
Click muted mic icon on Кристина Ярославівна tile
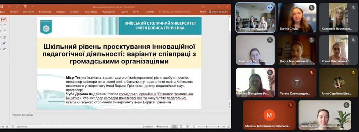tap(353, 8)
